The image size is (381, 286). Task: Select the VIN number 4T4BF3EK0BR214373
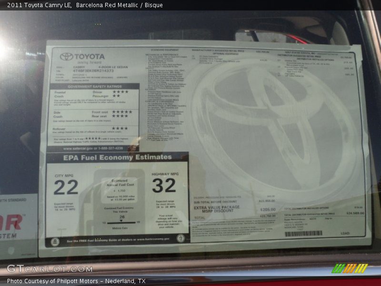(93, 71)
